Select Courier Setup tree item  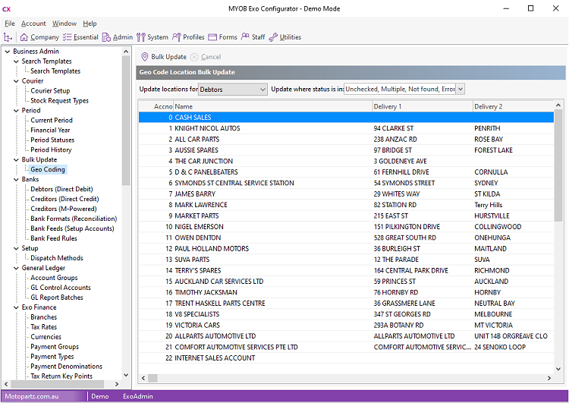50,91
